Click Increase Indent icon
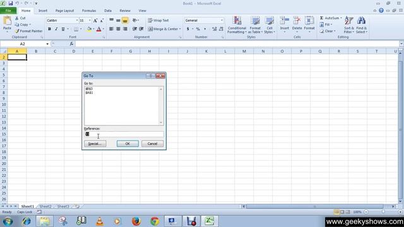The height and width of the screenshot is (227, 404). tap(141, 29)
